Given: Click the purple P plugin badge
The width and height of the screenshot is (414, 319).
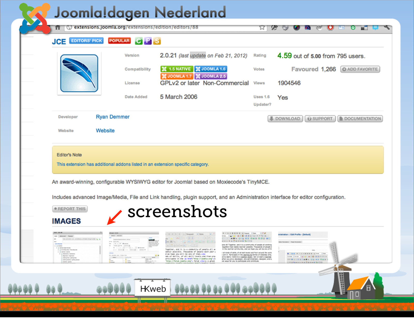Looking at the screenshot, I should click(148, 41).
